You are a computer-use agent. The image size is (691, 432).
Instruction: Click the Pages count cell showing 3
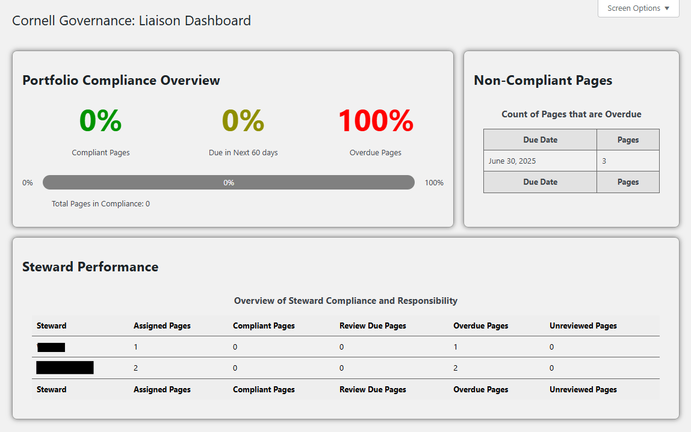pos(628,161)
